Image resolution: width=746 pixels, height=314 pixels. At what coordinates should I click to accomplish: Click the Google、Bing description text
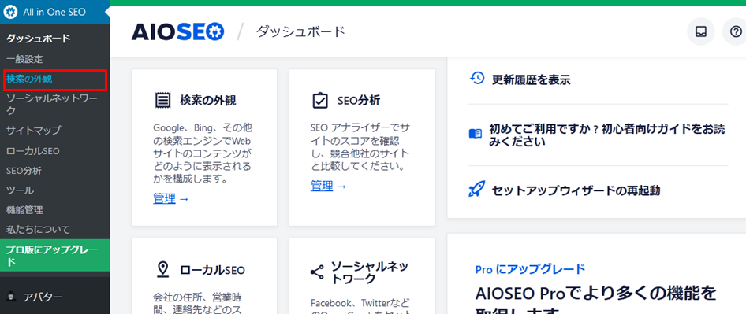click(x=203, y=153)
